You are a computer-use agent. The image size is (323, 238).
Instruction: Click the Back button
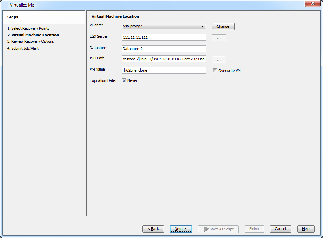point(153,229)
